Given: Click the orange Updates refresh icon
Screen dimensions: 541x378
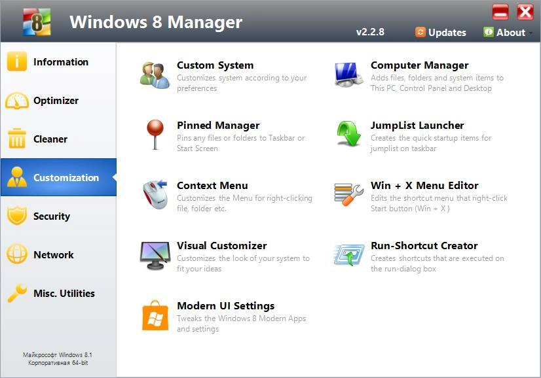Looking at the screenshot, I should 420,32.
